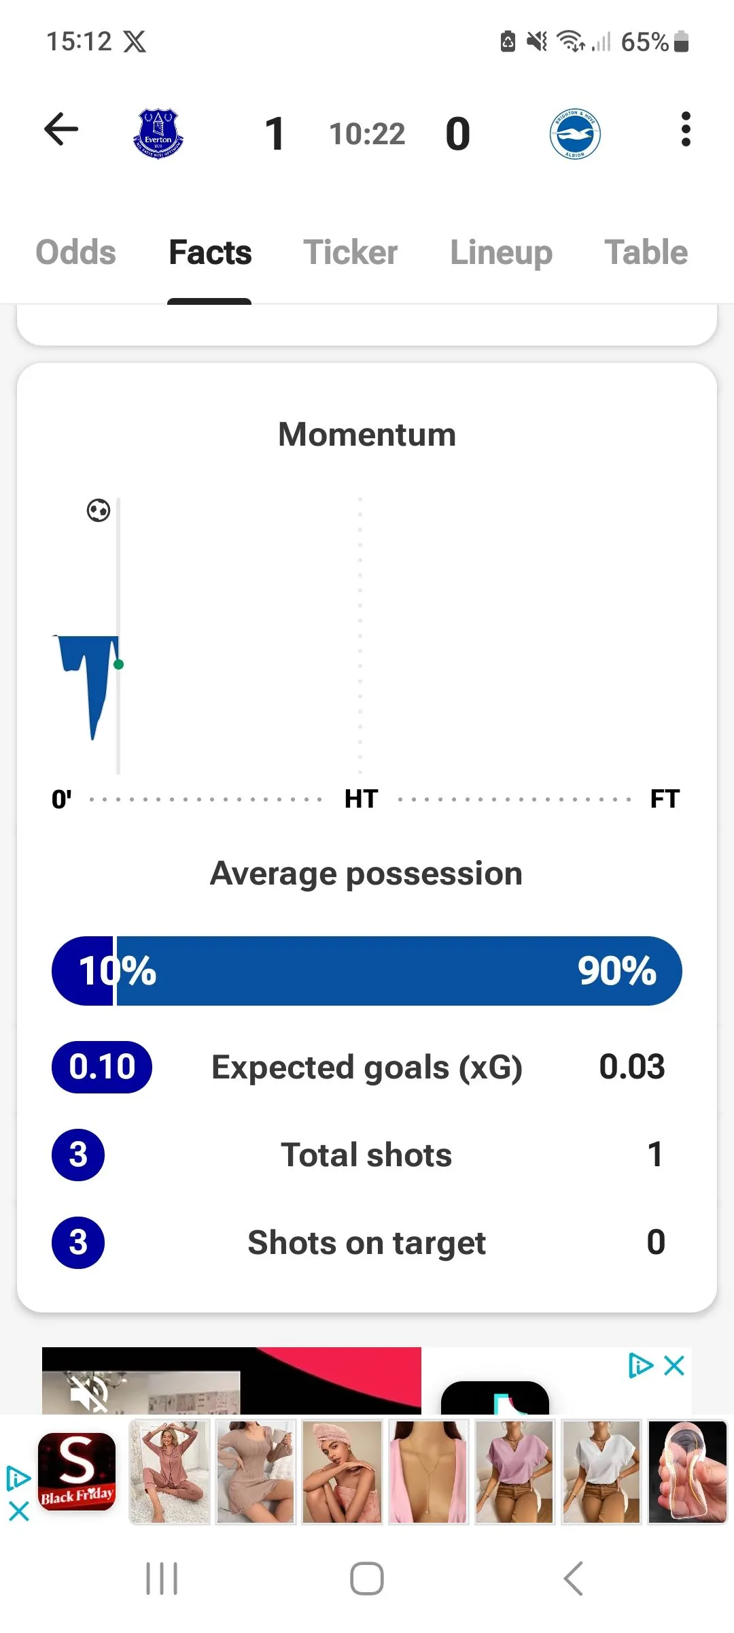Open the Shein Black Friday logo
734x1633 pixels.
click(x=77, y=1471)
